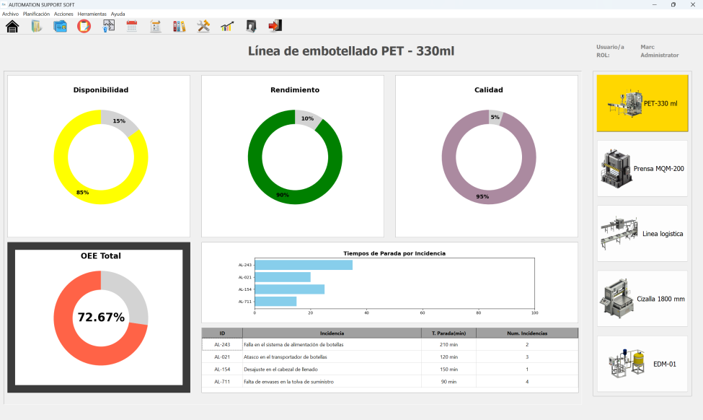Select the PET-330 ml machine button

[x=642, y=103]
